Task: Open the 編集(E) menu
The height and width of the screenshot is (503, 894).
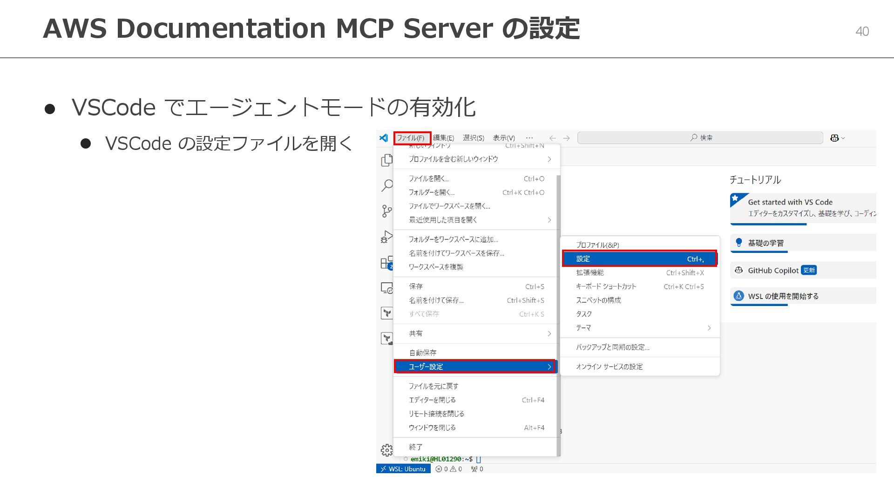Action: coord(443,138)
